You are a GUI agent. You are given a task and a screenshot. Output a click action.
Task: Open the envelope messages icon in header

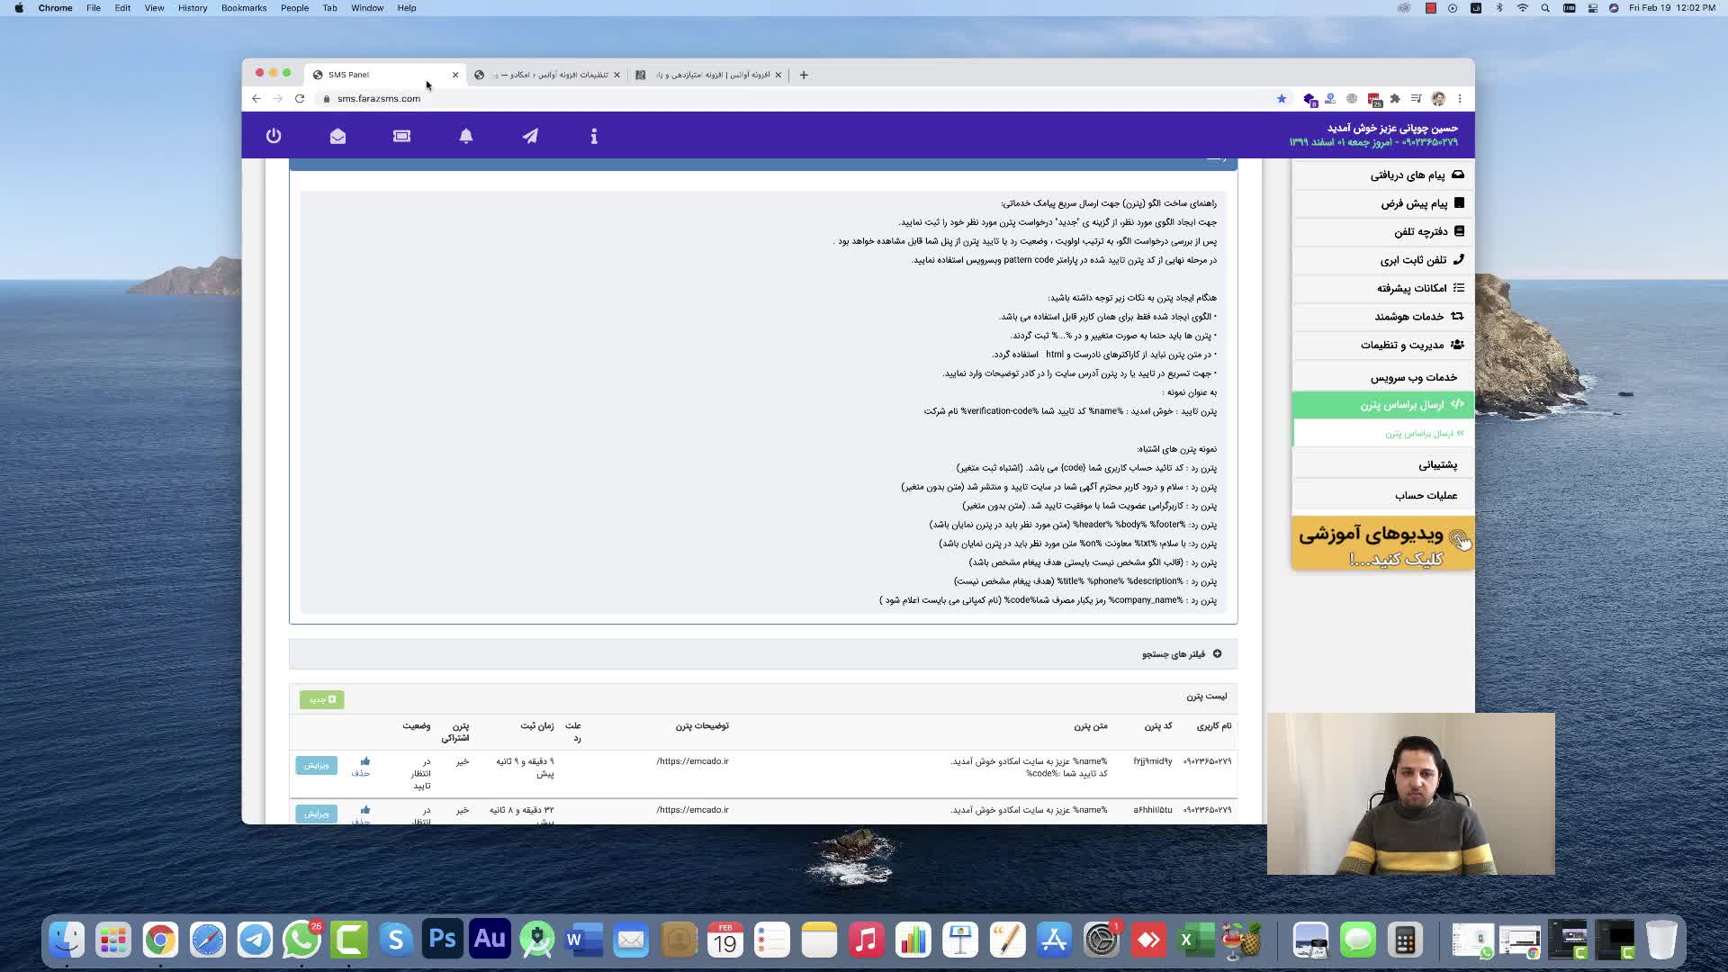coord(337,136)
